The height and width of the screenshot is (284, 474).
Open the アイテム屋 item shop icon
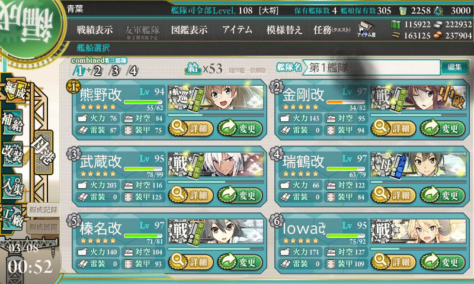click(x=366, y=29)
